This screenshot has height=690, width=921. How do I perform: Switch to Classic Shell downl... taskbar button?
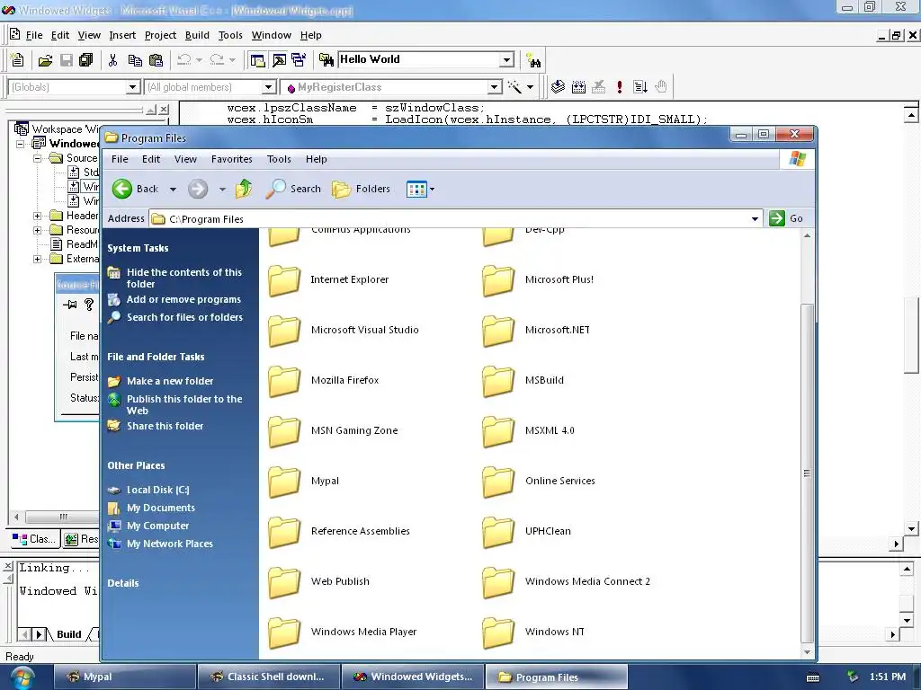click(269, 677)
